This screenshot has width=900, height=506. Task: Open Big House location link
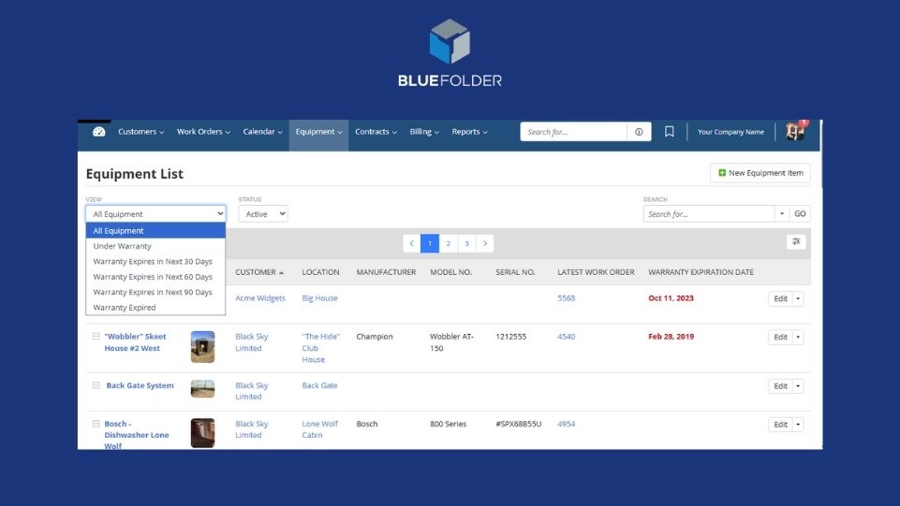coord(319,298)
